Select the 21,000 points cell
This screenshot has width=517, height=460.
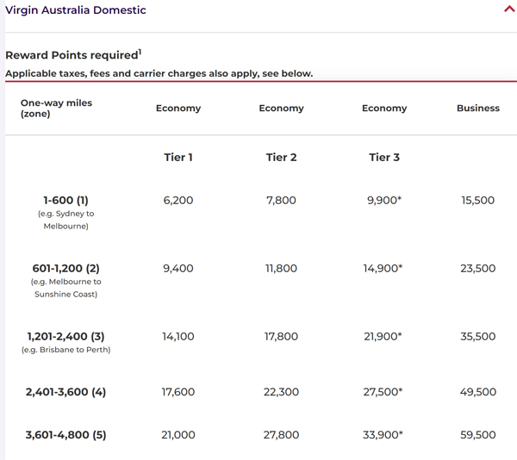178,435
